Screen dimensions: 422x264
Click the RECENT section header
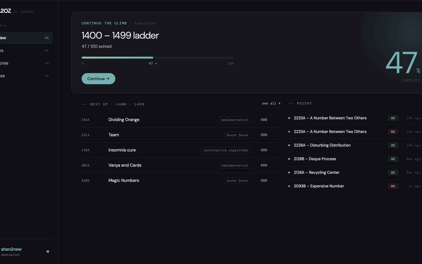pyautogui.click(x=304, y=103)
